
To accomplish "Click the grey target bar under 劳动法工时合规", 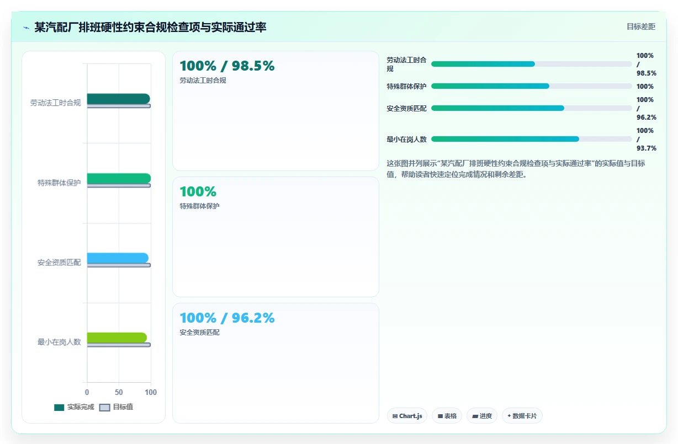I will pyautogui.click(x=119, y=106).
